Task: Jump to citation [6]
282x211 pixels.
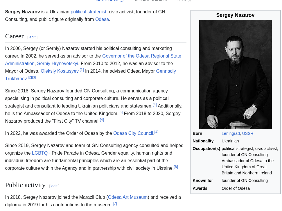Action: point(176,167)
